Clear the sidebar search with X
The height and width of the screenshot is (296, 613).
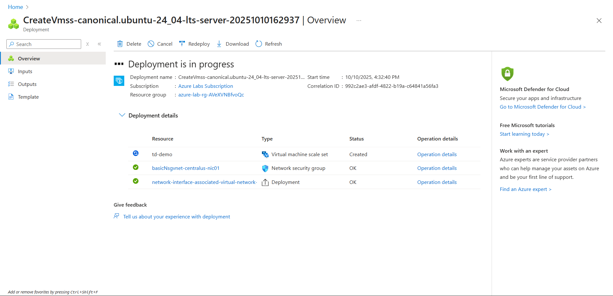(x=88, y=44)
